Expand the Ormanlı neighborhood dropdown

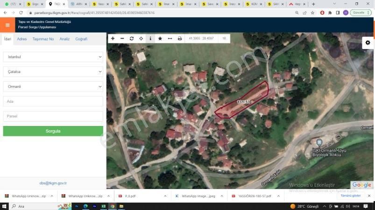[x=53, y=86]
